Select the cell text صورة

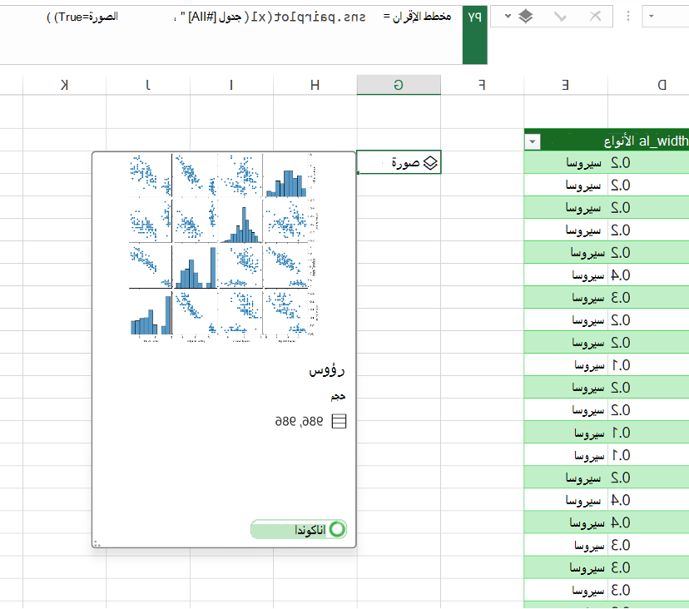click(405, 163)
